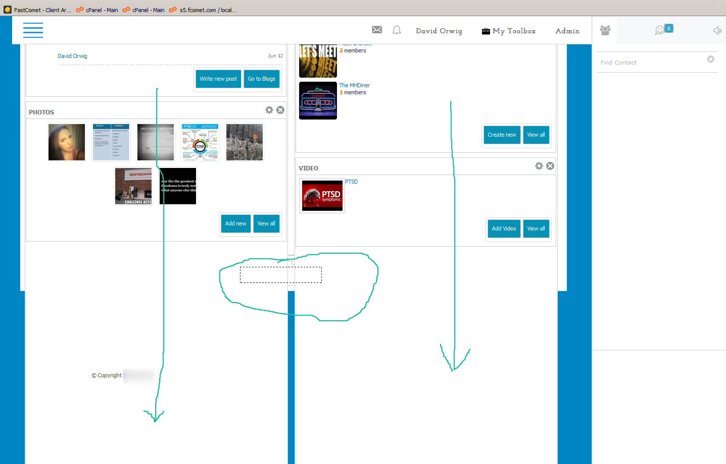Open Video block settings gear
The image size is (726, 464).
pos(539,166)
